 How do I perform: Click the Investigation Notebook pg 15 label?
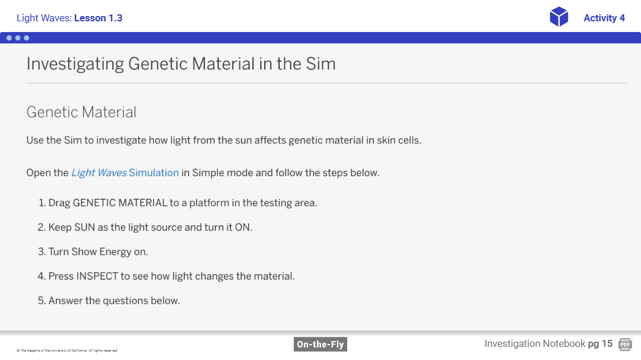(548, 344)
